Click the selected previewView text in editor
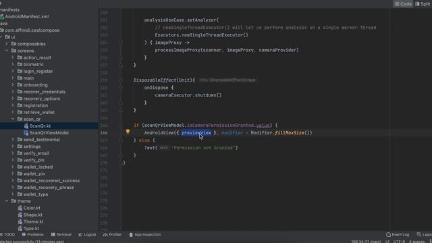 pyautogui.click(x=196, y=133)
